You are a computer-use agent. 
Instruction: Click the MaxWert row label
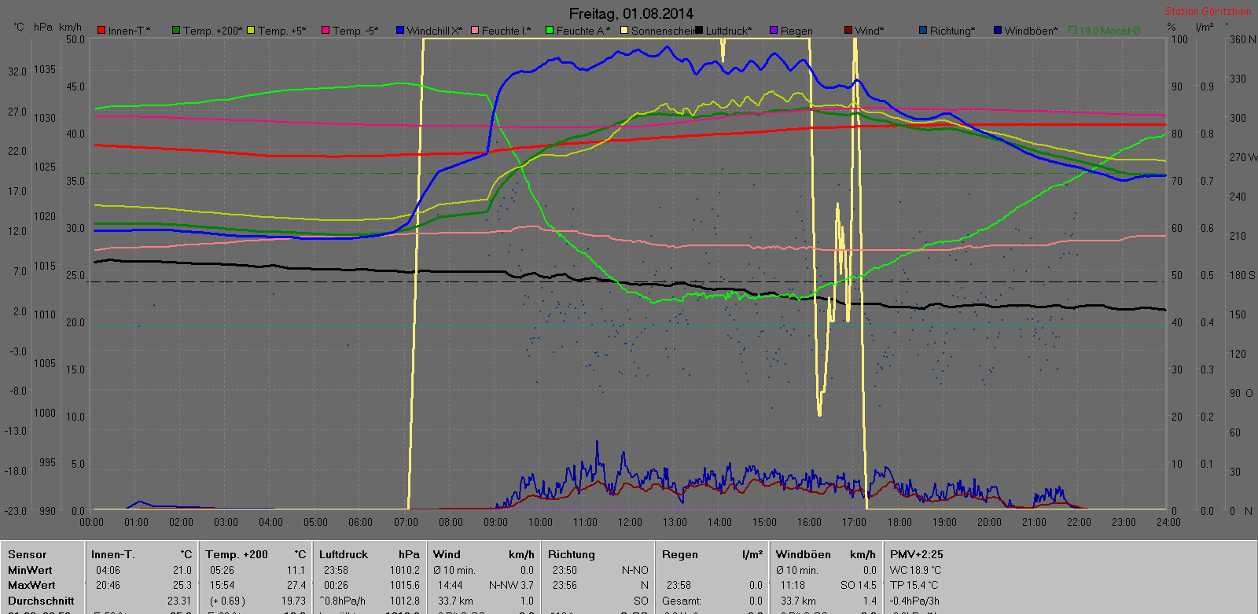[31, 585]
